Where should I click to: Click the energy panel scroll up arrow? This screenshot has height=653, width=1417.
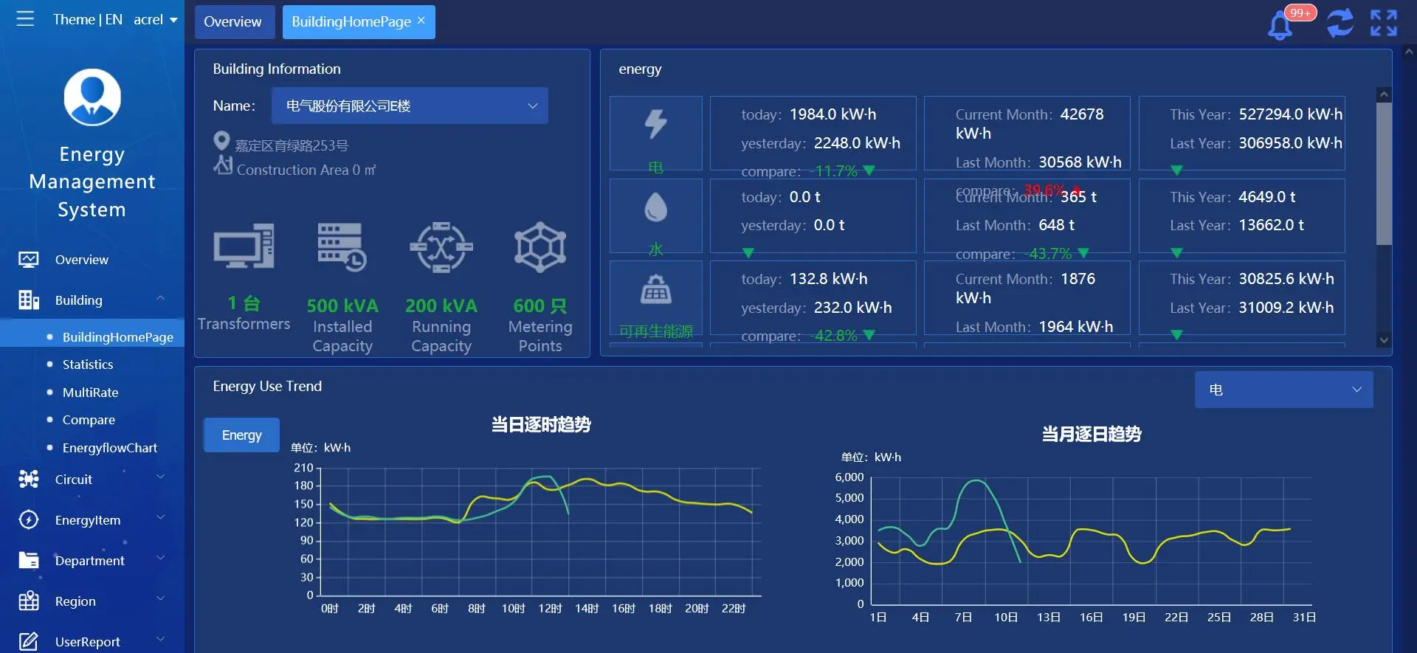pos(1384,95)
